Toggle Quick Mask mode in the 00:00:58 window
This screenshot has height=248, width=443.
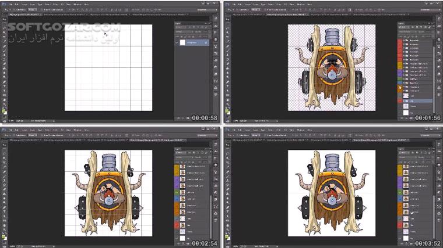[x=4, y=117]
